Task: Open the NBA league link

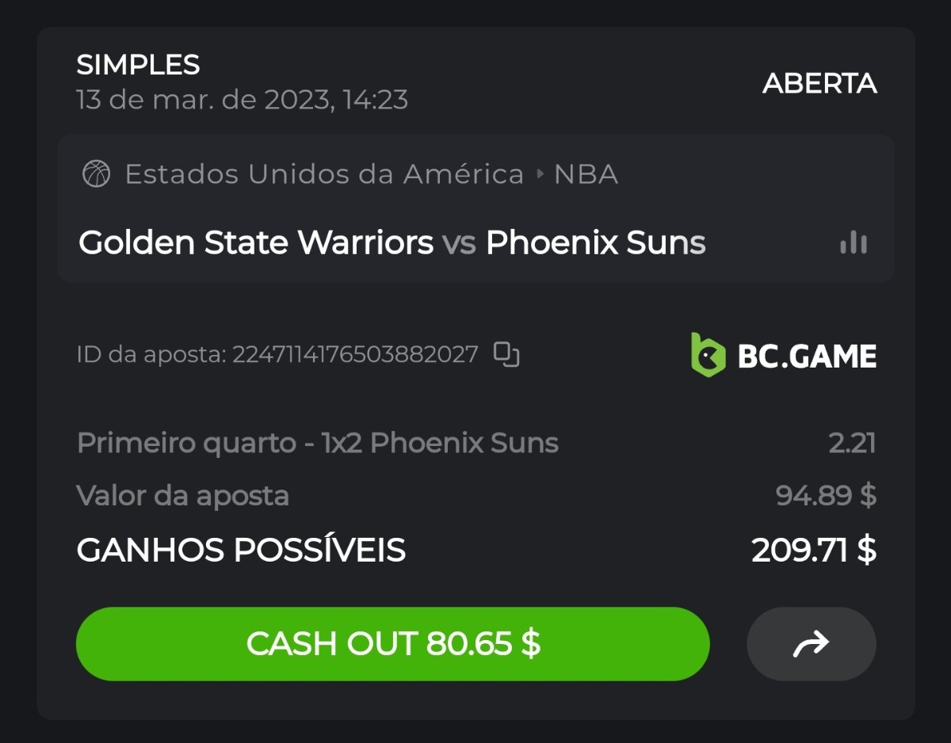Action: [586, 174]
